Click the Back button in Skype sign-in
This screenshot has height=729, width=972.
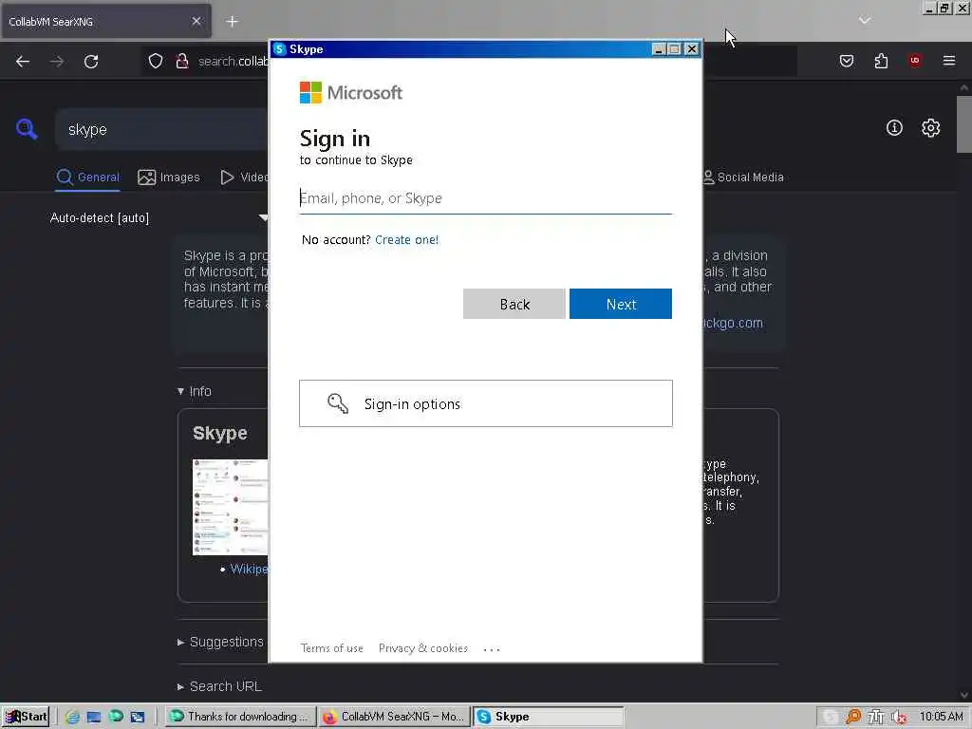(514, 304)
